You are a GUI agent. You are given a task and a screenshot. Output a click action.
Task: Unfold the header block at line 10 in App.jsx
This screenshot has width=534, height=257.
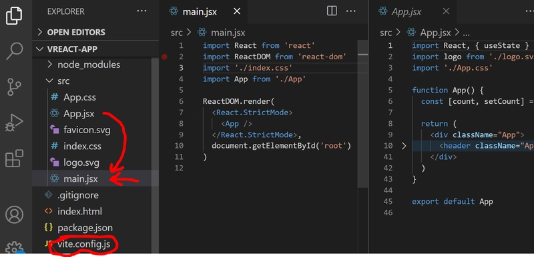(x=404, y=146)
